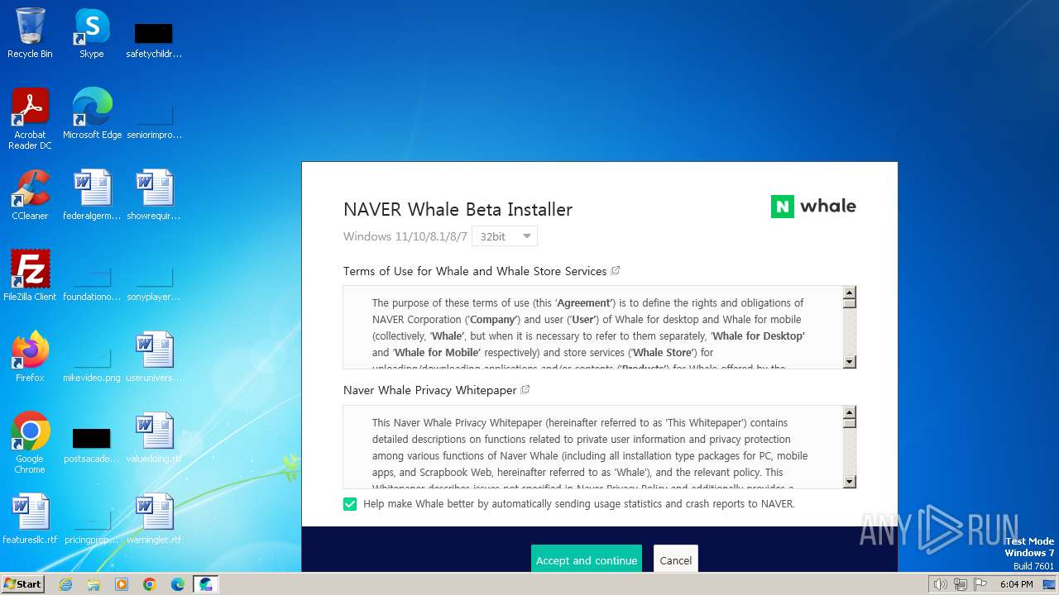Select the seniorimpro desktop file
This screenshot has height=595, width=1059.
pos(154,121)
